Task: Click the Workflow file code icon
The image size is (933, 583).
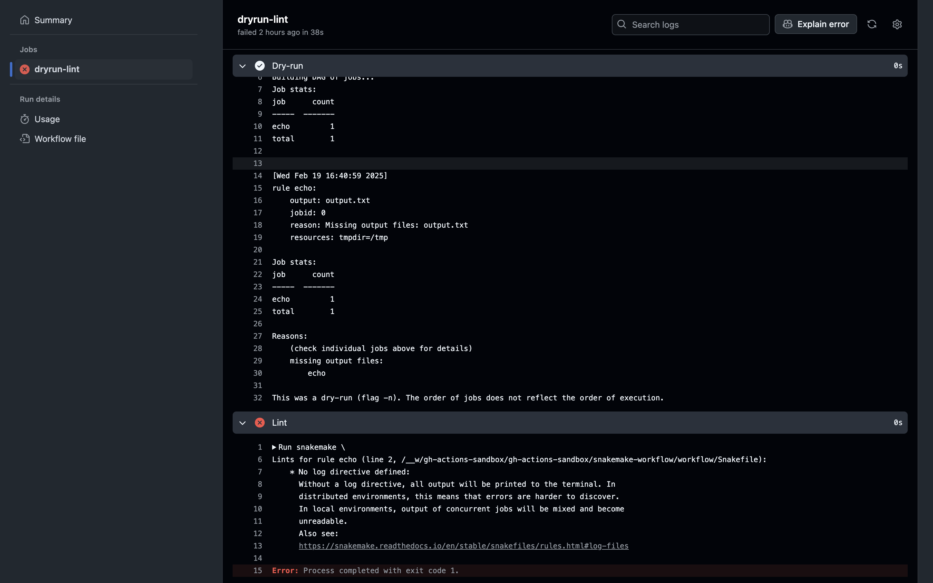Action: pos(25,139)
